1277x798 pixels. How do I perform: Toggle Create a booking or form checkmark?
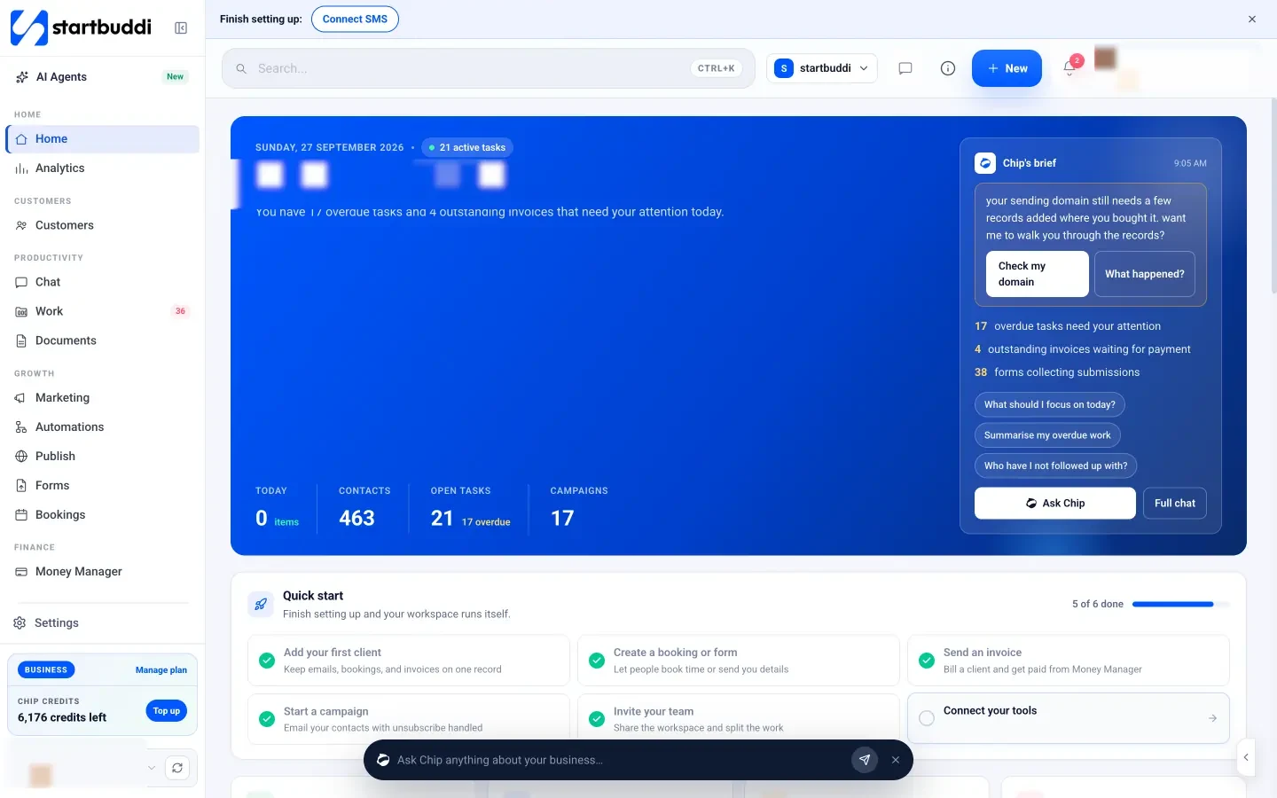pyautogui.click(x=597, y=661)
